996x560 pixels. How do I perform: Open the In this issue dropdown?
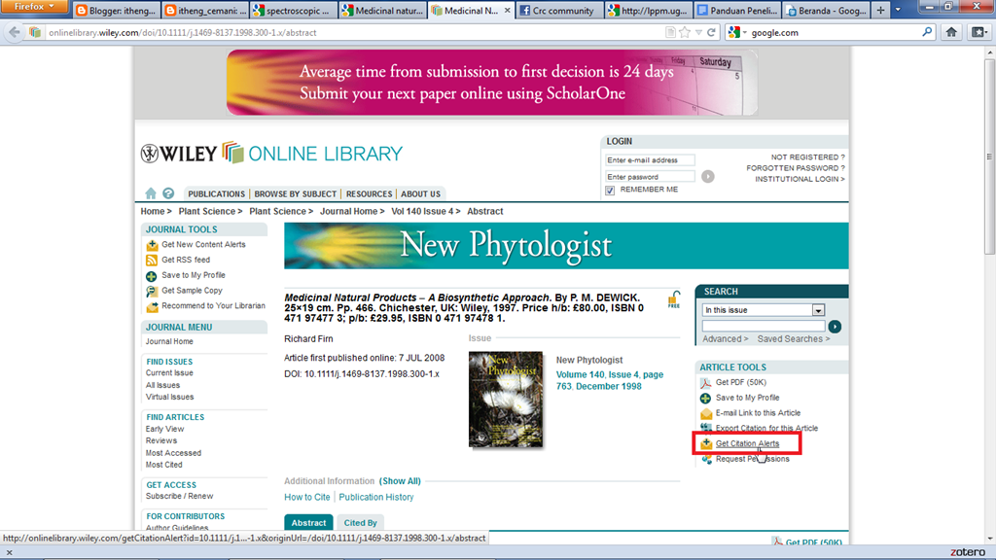(818, 310)
